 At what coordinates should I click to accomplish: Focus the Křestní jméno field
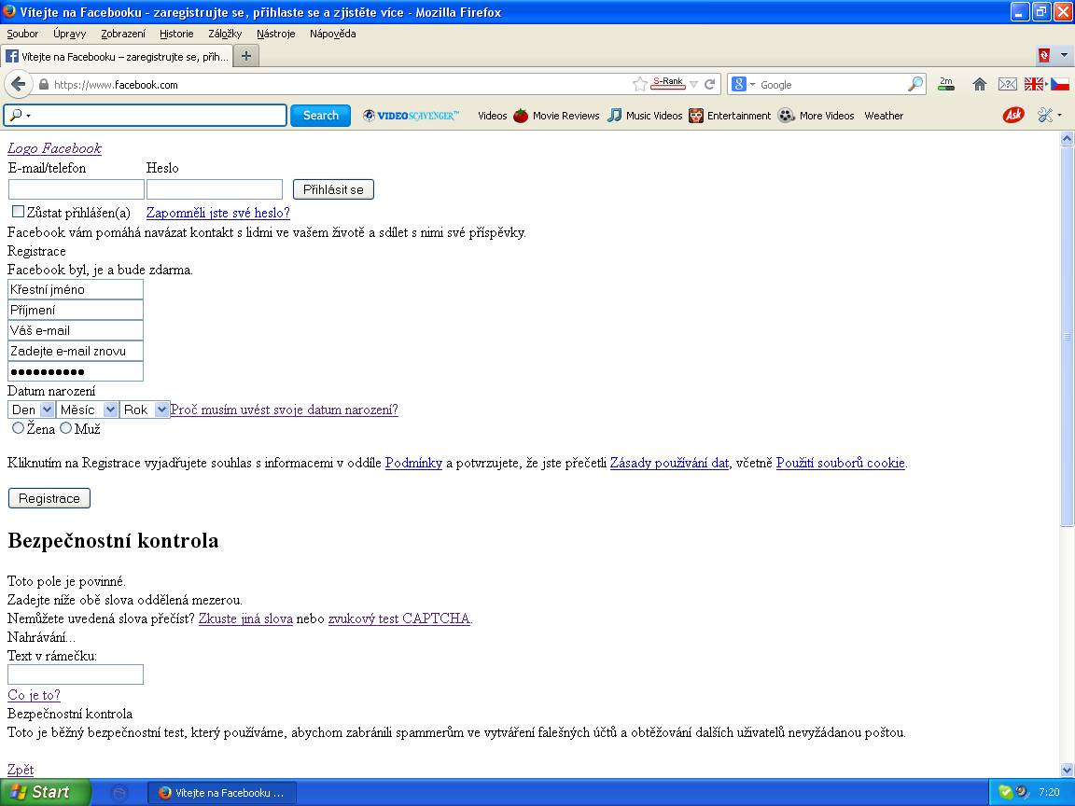click(x=76, y=289)
